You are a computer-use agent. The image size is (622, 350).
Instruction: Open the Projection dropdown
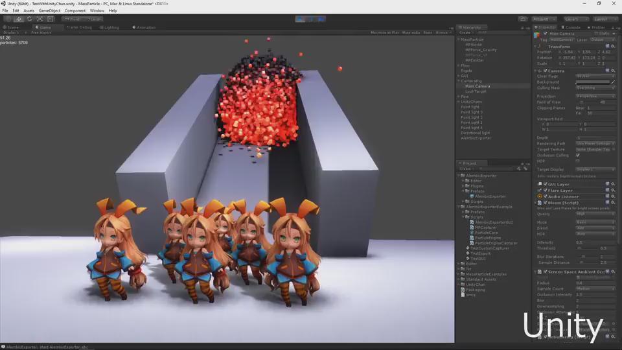pos(595,96)
